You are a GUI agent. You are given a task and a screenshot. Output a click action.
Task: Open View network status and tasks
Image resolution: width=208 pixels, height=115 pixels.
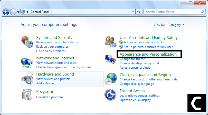pyautogui.click(x=56, y=63)
